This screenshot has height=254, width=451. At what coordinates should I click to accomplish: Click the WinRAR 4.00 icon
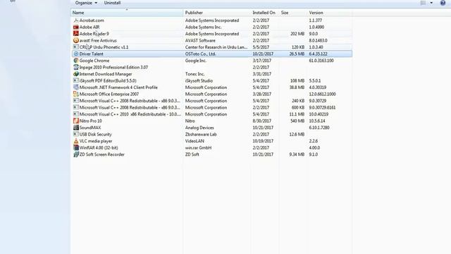click(76, 147)
